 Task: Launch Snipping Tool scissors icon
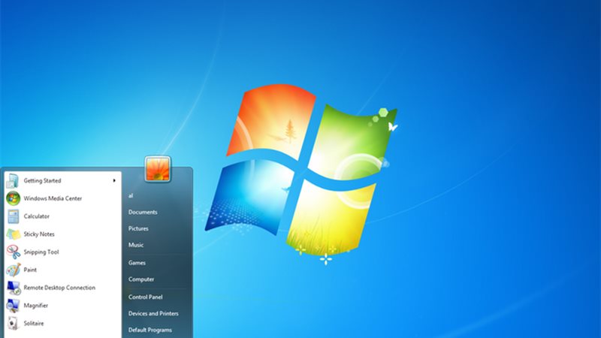(x=13, y=252)
